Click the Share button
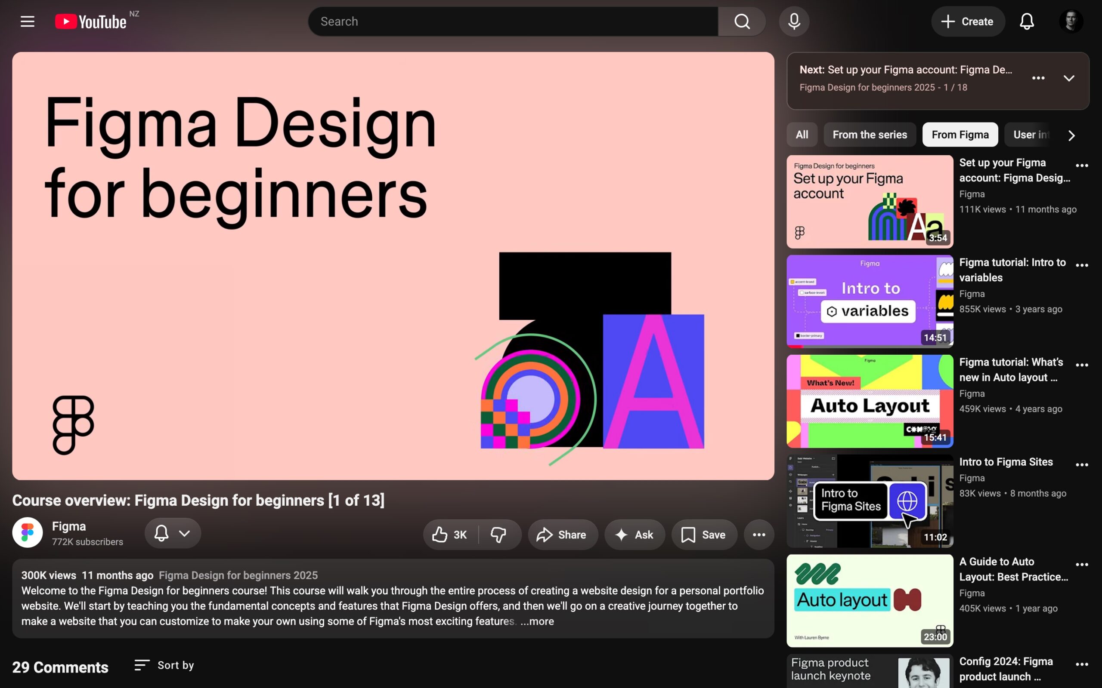 coord(562,534)
